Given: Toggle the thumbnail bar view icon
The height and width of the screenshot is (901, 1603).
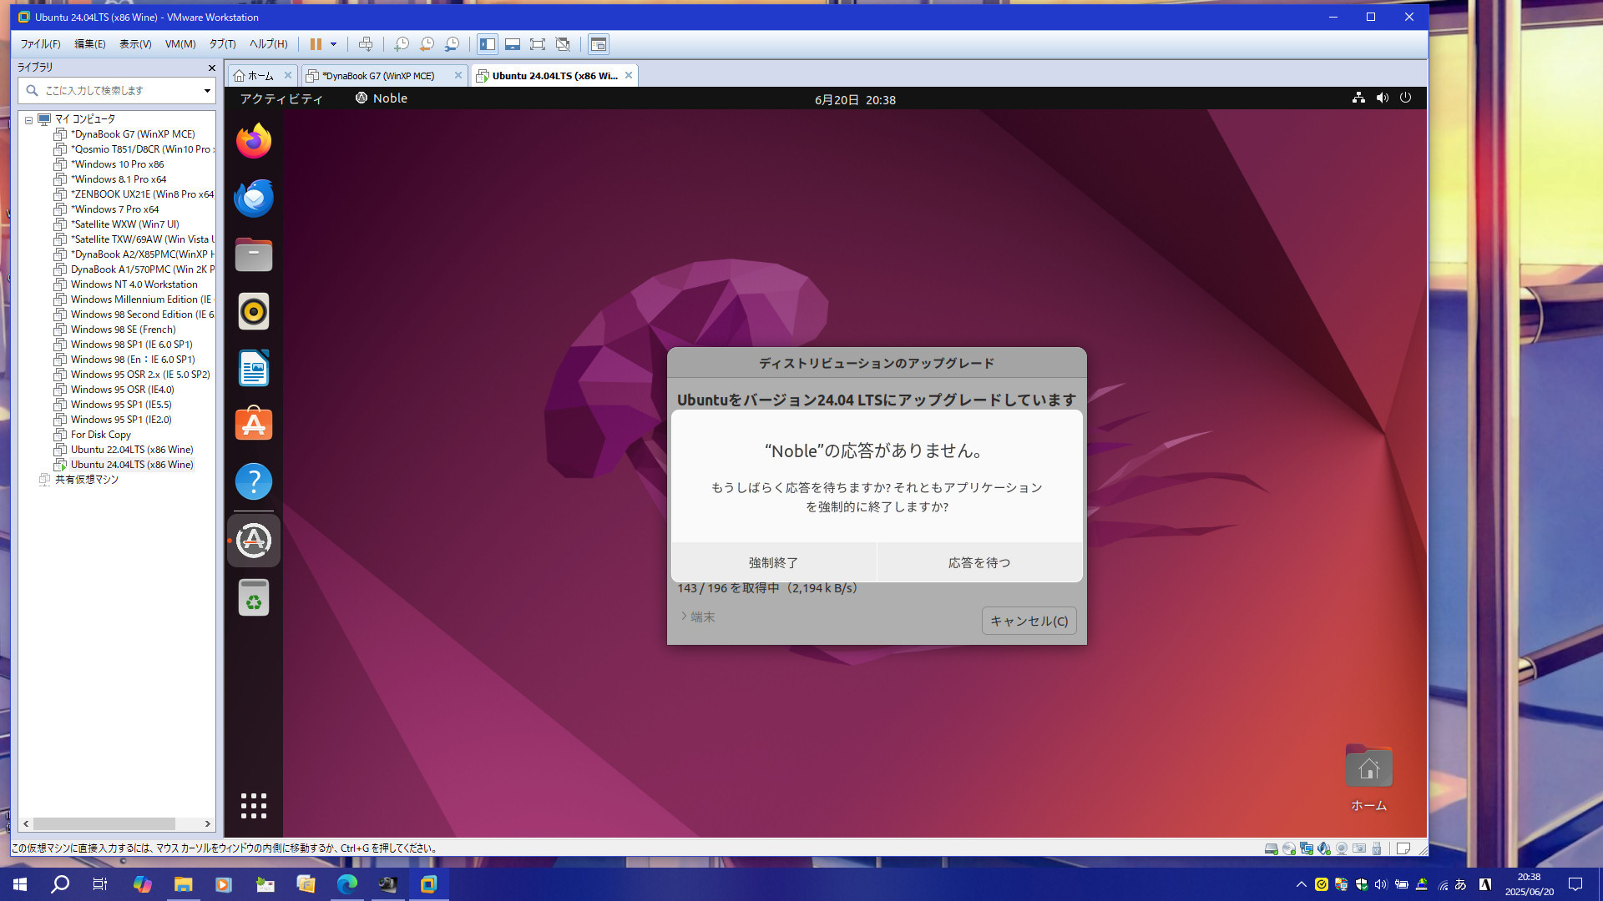Looking at the screenshot, I should point(513,44).
